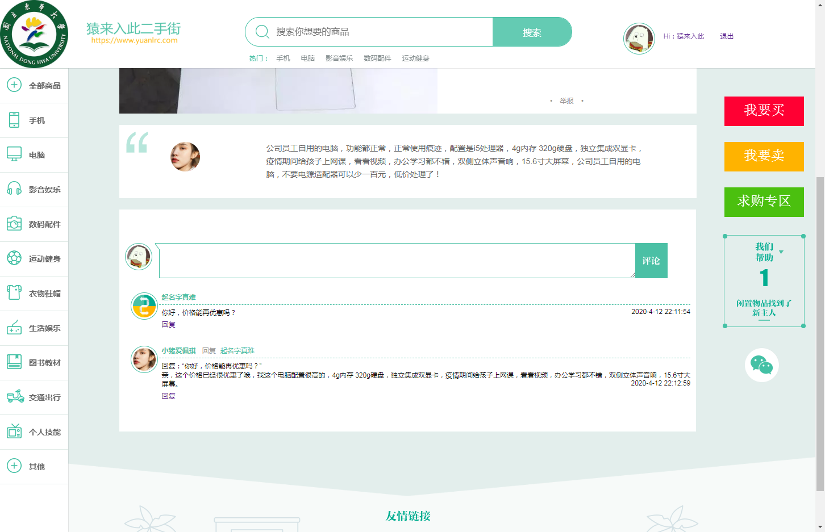Select the 电脑 computer monitor icon
The height and width of the screenshot is (532, 825).
[14, 154]
